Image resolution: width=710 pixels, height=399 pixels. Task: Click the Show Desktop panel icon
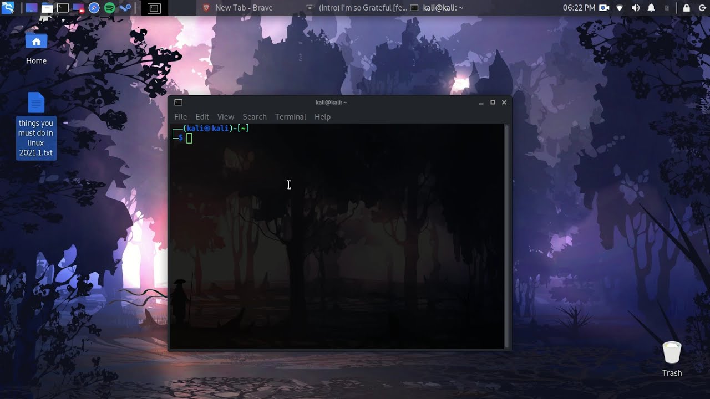point(32,8)
